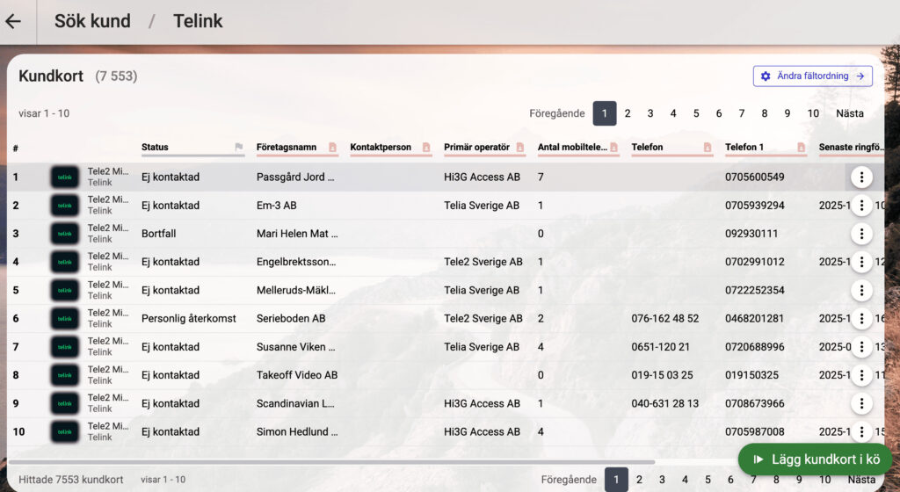
Task: Click Lägg kundkort i kö button
Action: tap(815, 459)
